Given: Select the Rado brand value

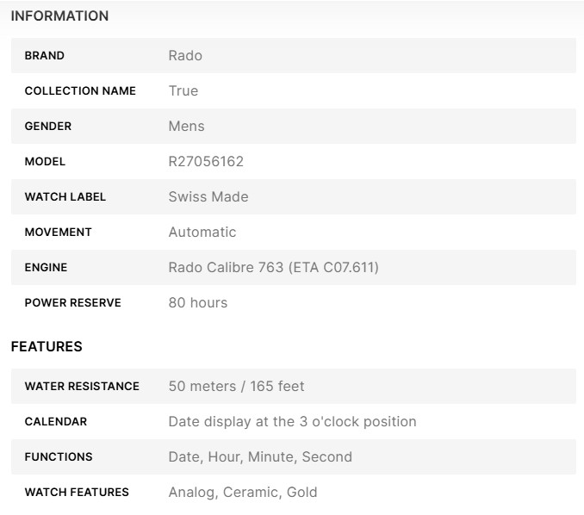Looking at the screenshot, I should click(x=185, y=55).
